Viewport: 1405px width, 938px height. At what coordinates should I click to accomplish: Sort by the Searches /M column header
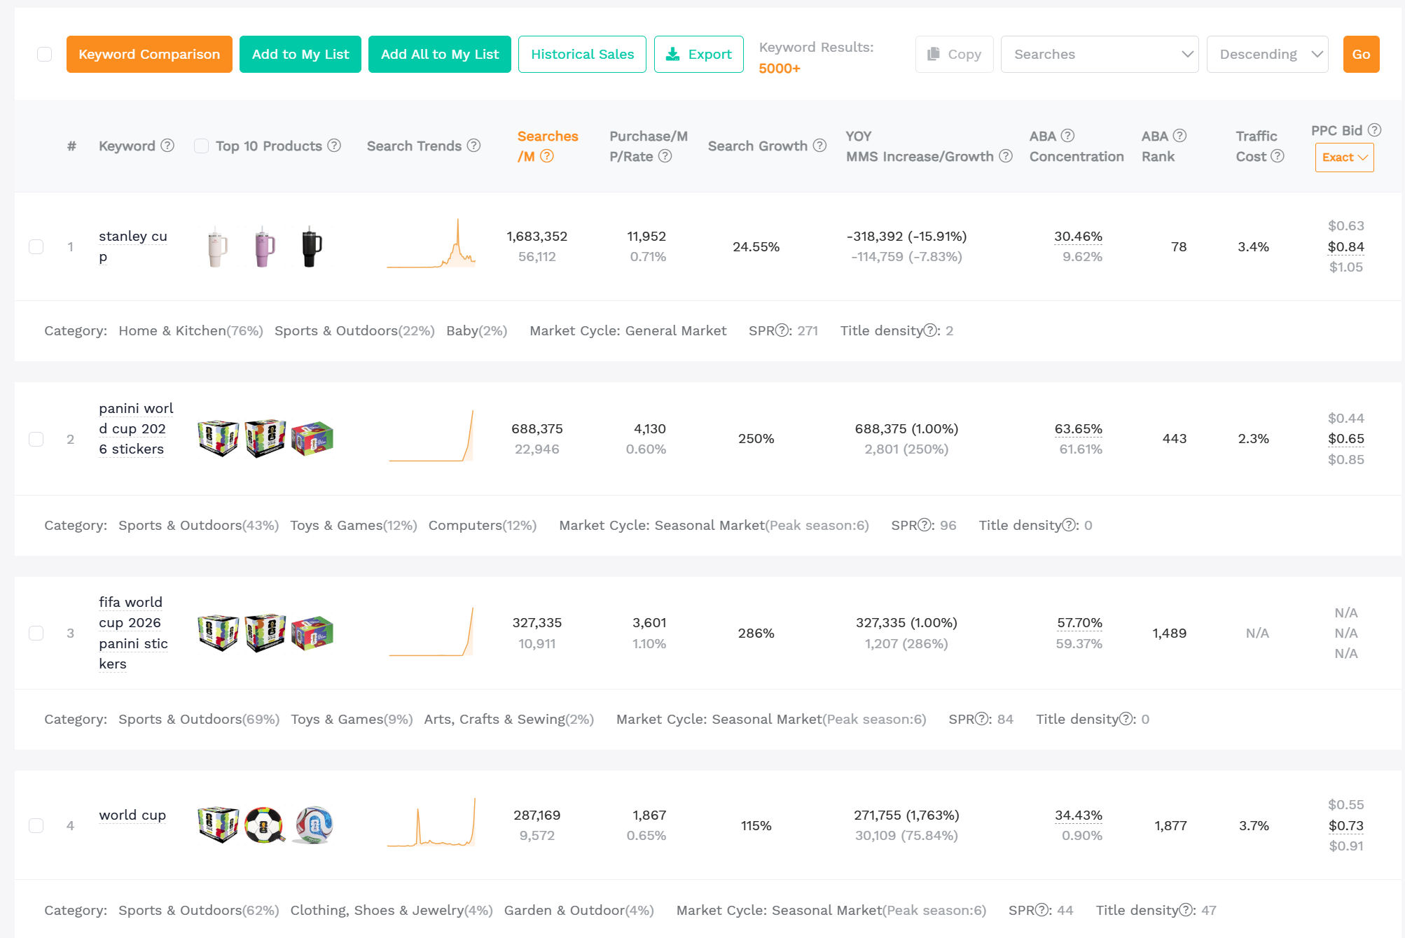(x=548, y=146)
